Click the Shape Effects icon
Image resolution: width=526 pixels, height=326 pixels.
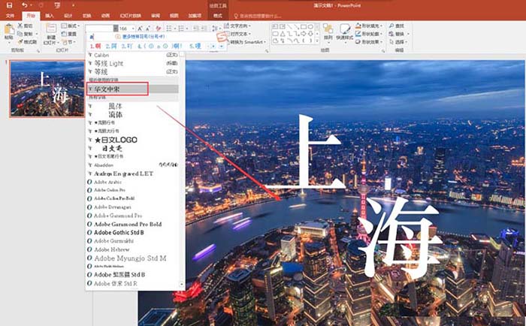[358, 42]
